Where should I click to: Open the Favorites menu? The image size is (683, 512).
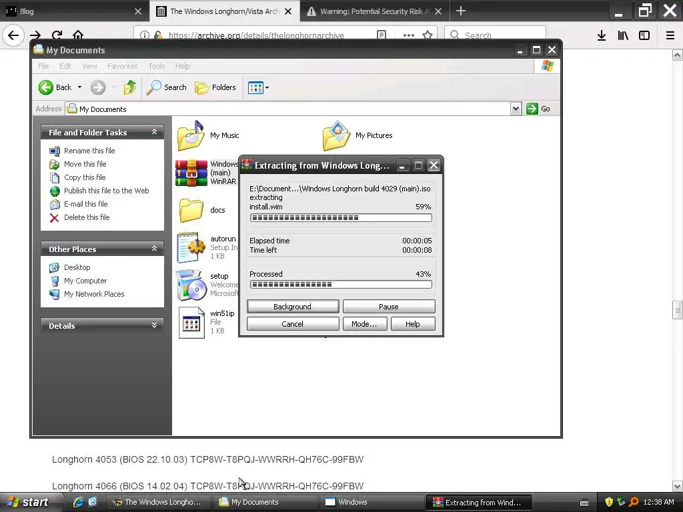click(123, 66)
